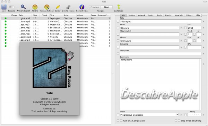The image size is (208, 126).
Task: Select the A Transce... track row
Action: pyautogui.click(x=56, y=40)
